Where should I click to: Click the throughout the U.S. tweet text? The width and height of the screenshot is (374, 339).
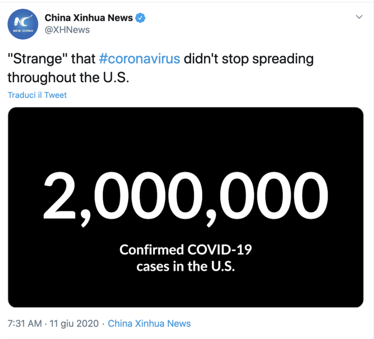(x=68, y=77)
